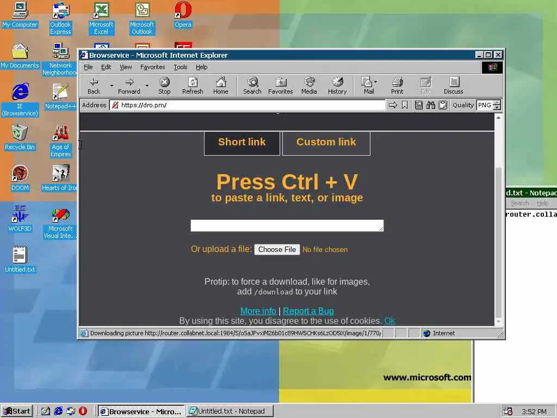Click the Forward toolbar button
The width and height of the screenshot is (557, 418).
(x=129, y=85)
